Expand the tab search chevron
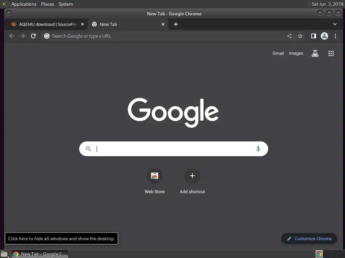This screenshot has width=345, height=258. 335,24
